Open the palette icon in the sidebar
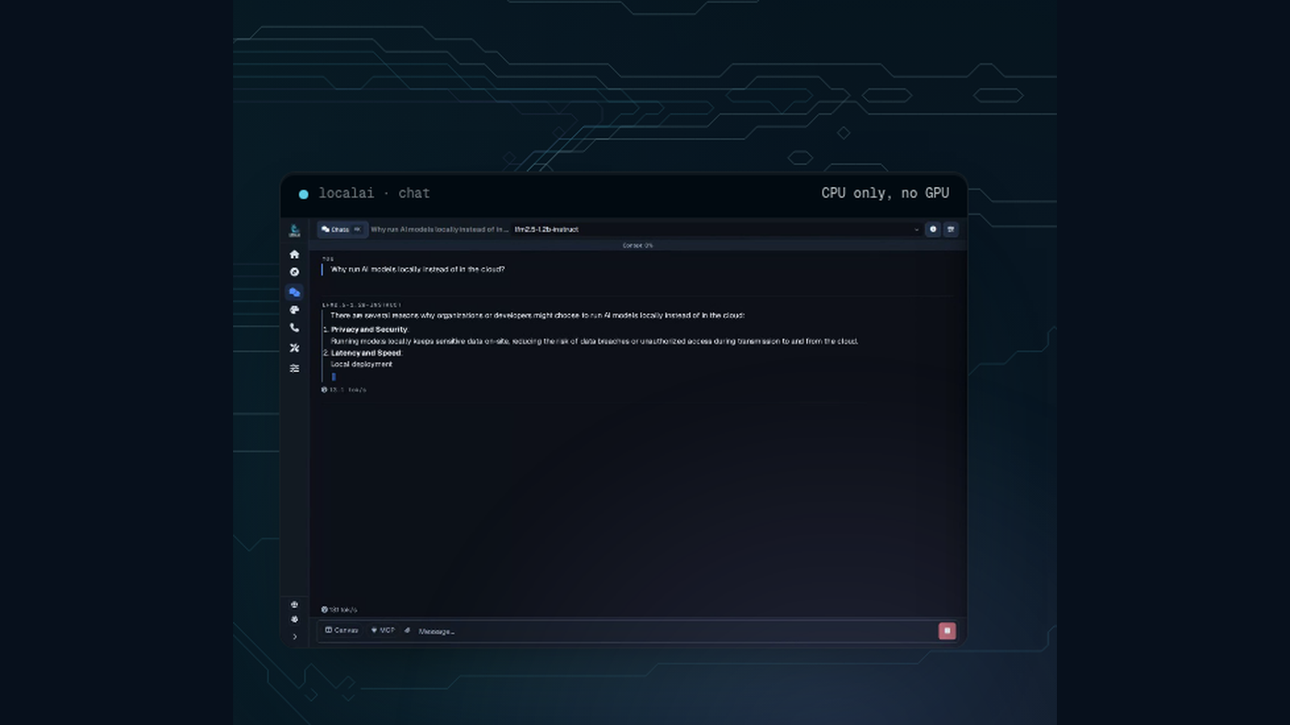 294,310
